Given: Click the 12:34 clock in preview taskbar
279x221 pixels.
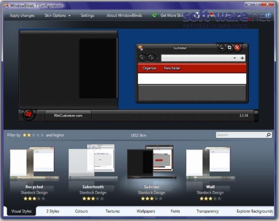Looking at the screenshot, I should (x=244, y=115).
